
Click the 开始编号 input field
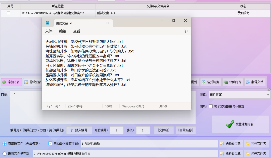point(116,130)
